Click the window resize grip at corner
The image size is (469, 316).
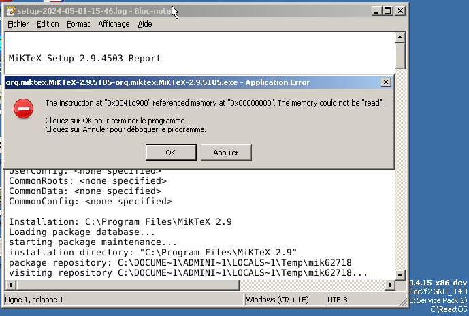403,302
